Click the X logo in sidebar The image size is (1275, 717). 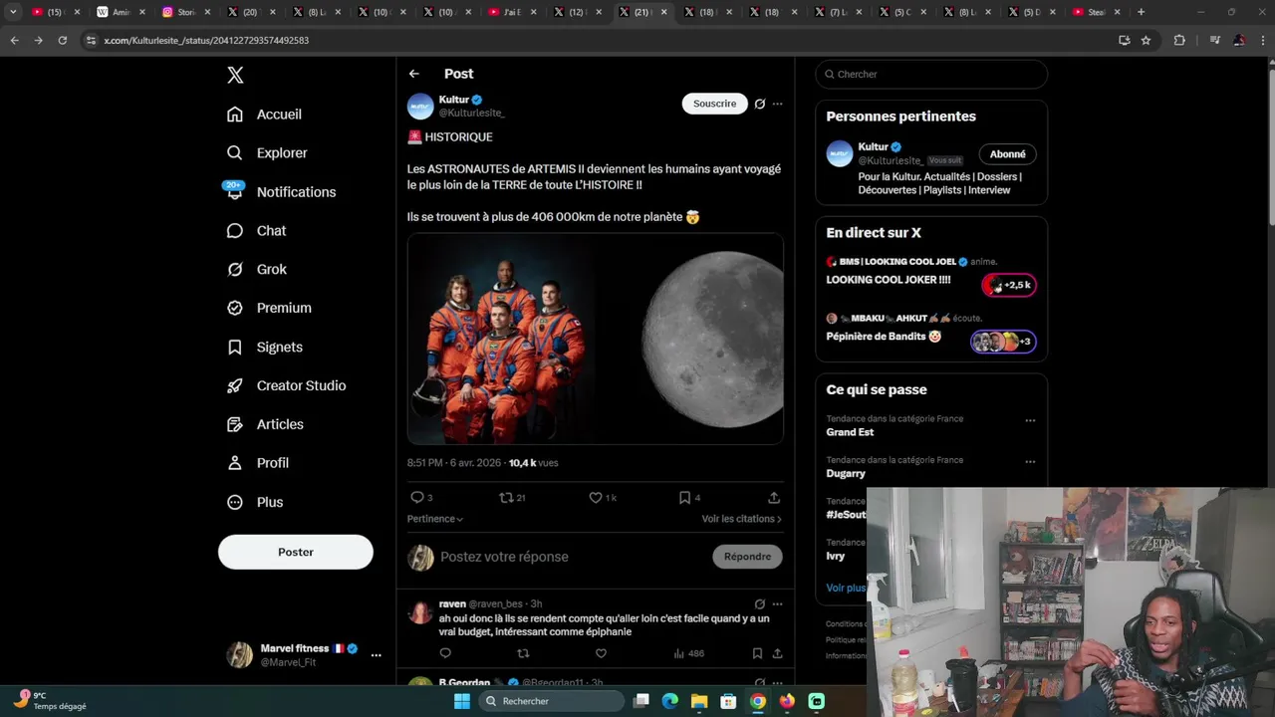coord(235,75)
